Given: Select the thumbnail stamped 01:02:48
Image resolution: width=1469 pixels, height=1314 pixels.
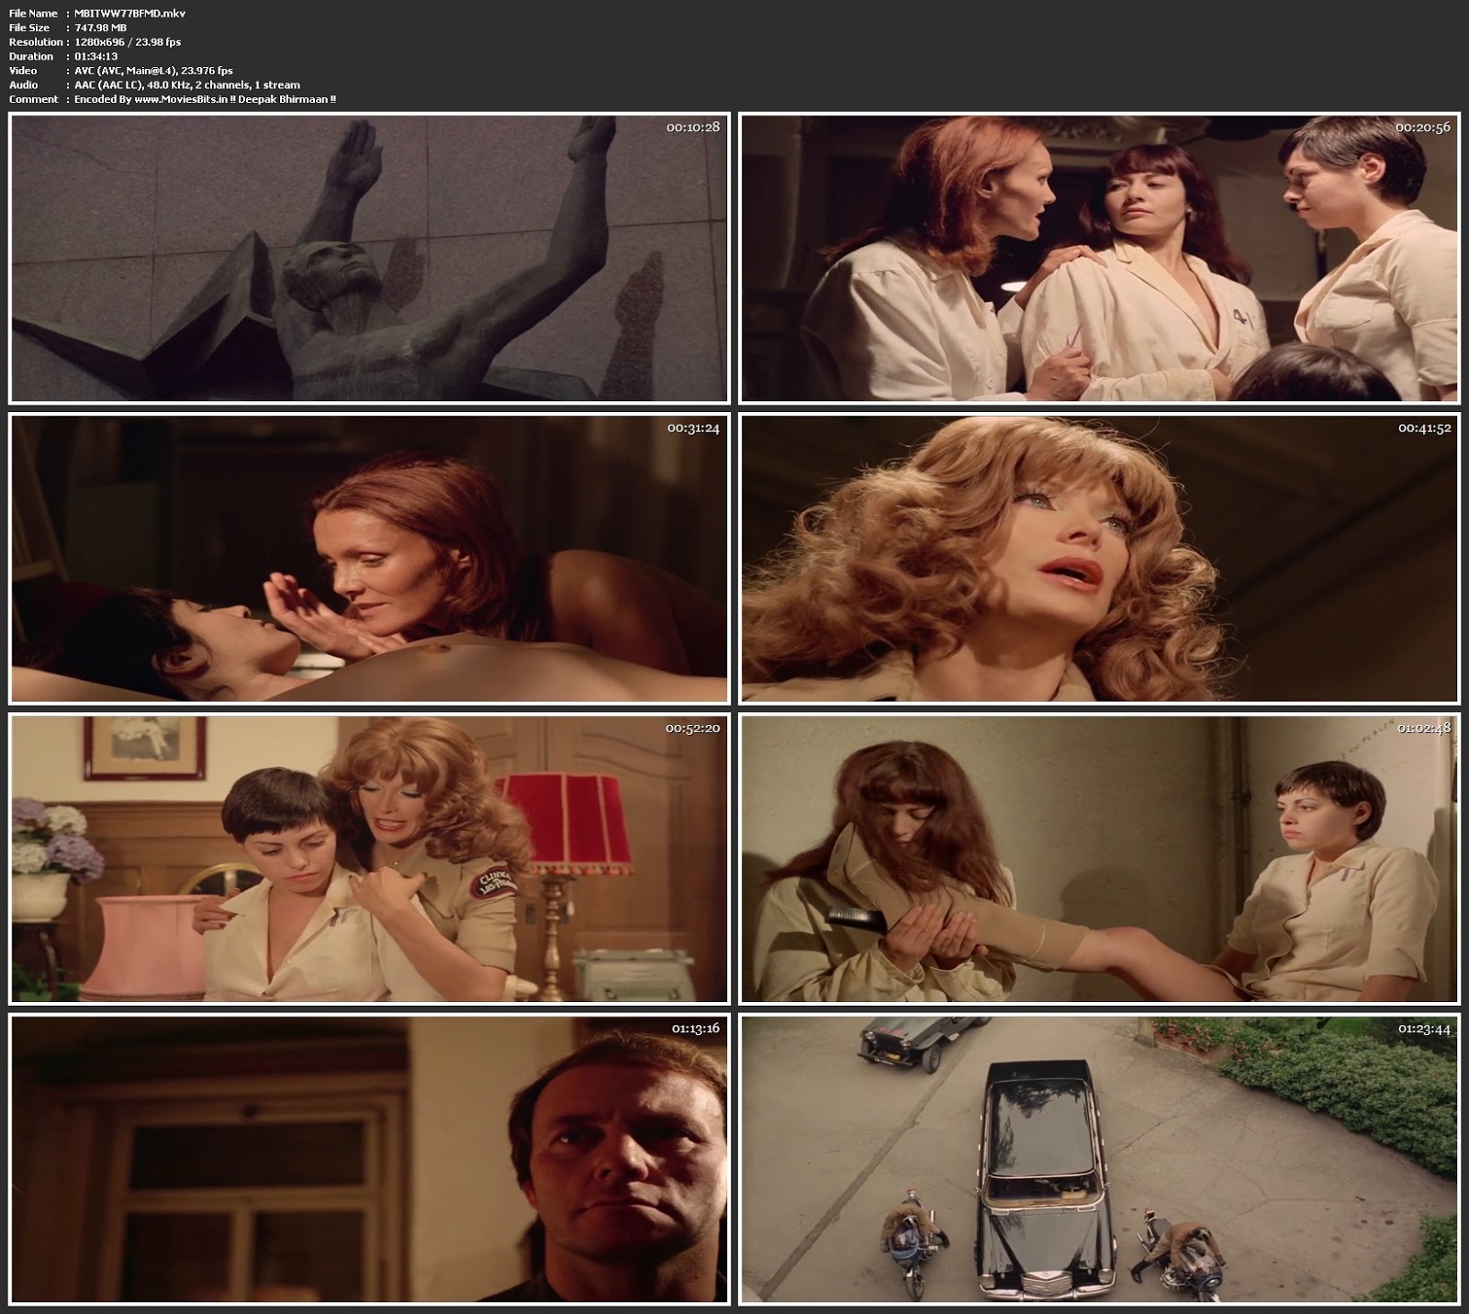Looking at the screenshot, I should coord(1099,859).
